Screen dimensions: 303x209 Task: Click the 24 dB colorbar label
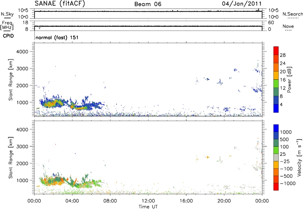click(x=283, y=63)
